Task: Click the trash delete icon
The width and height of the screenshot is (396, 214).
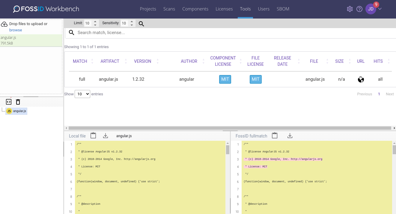Action: point(18,102)
